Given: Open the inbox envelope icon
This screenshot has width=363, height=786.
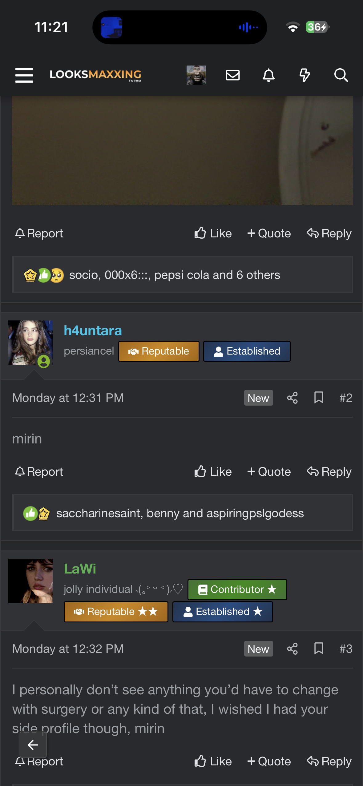Looking at the screenshot, I should [232, 75].
